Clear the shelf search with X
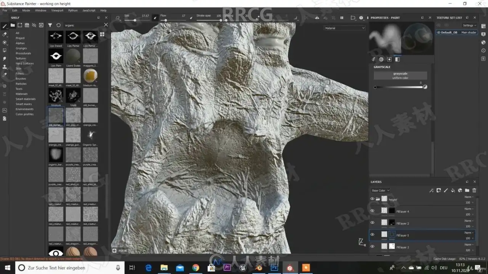488x274 pixels. pyautogui.click(x=106, y=25)
